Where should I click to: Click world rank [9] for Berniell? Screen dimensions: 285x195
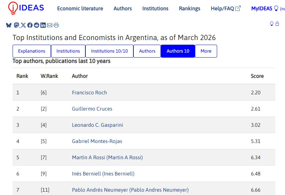coord(44,173)
